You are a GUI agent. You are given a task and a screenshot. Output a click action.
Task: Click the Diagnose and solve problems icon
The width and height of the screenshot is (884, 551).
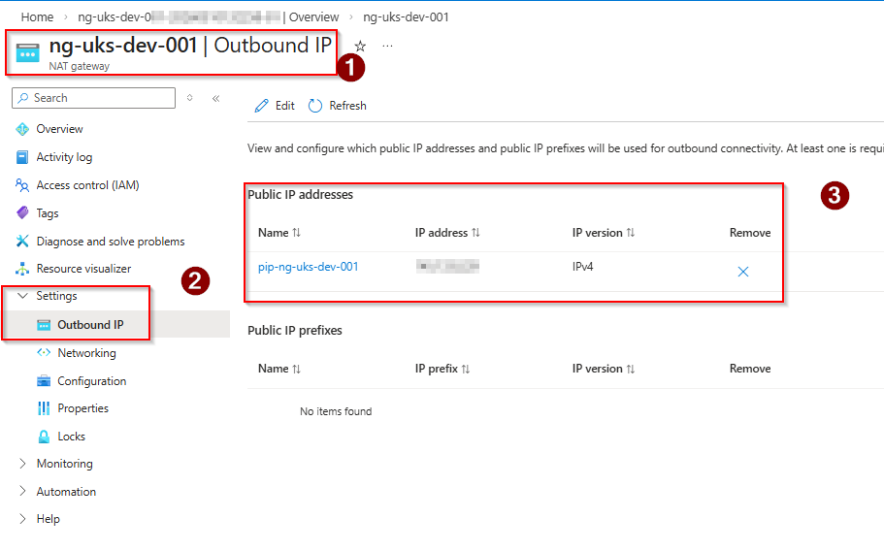point(22,242)
